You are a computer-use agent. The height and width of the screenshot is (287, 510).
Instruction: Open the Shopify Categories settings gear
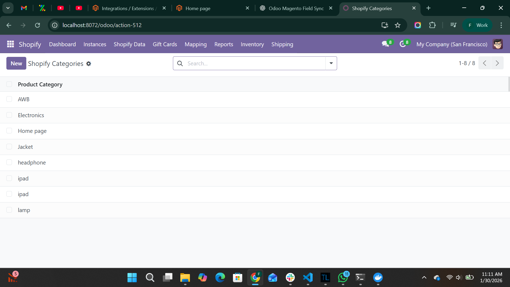click(x=89, y=64)
